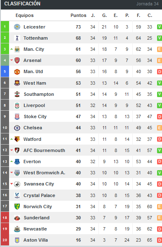Click the Arsenal club crest
162x247 pixels.
click(17, 60)
